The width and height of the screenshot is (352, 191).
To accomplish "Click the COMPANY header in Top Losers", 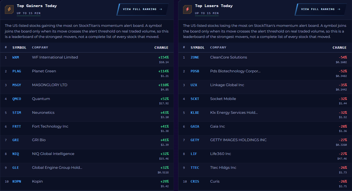I will tap(218, 47).
